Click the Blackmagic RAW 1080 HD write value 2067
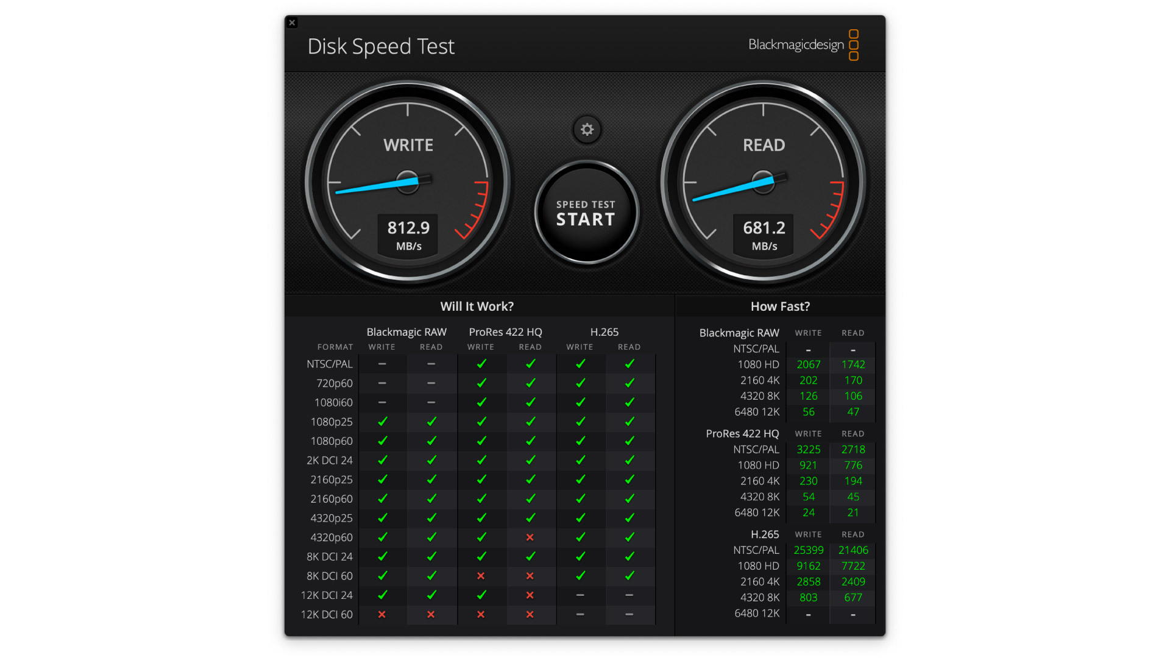The image size is (1170, 658). pos(808,364)
